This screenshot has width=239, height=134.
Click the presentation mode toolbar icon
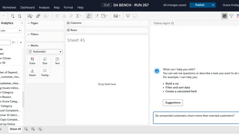(135, 16)
